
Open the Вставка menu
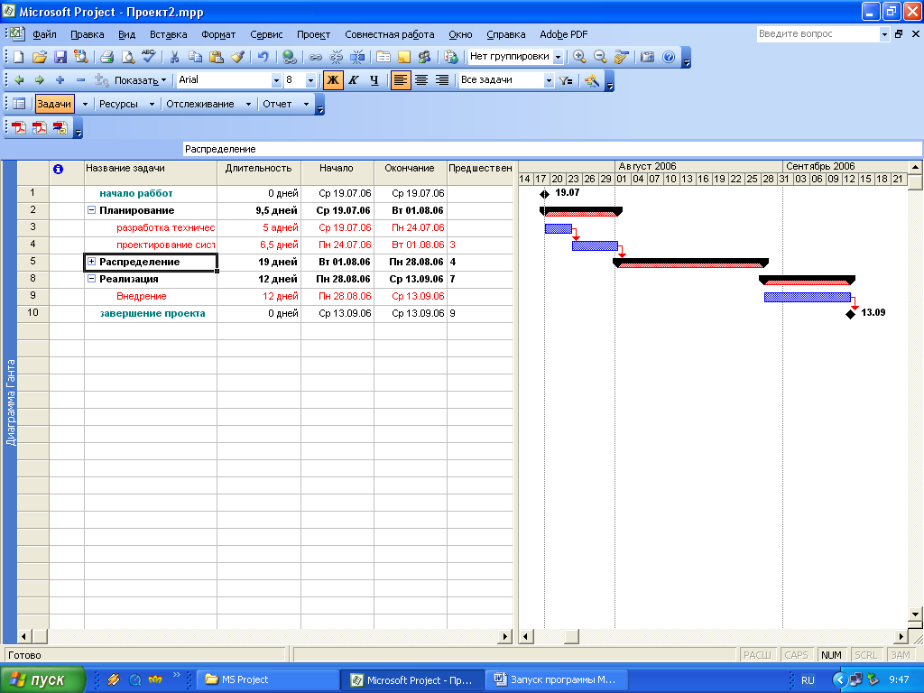(x=168, y=34)
